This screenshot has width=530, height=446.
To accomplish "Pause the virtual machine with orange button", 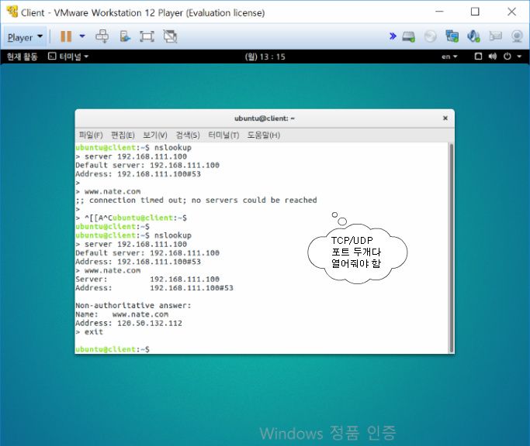I will click(66, 36).
